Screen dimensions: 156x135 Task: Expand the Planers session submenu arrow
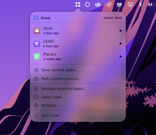point(121,57)
